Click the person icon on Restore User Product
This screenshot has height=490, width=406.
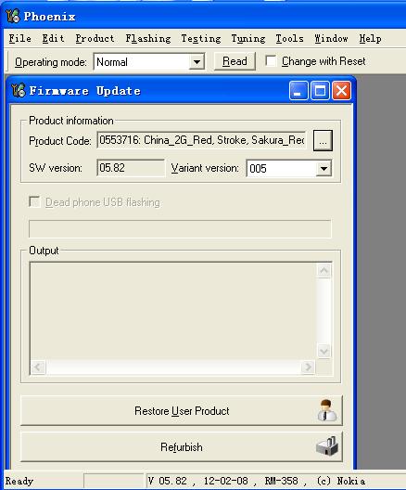click(326, 410)
